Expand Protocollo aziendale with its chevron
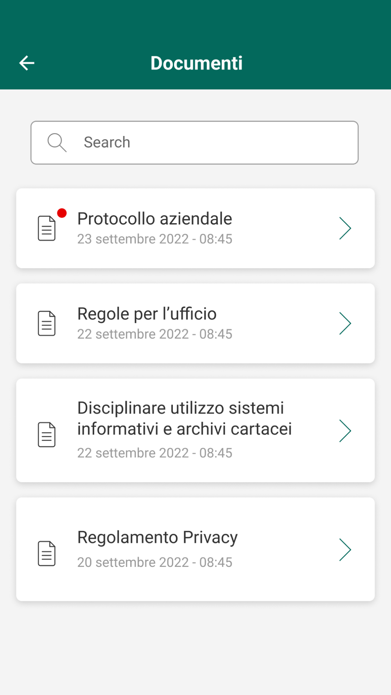 345,228
